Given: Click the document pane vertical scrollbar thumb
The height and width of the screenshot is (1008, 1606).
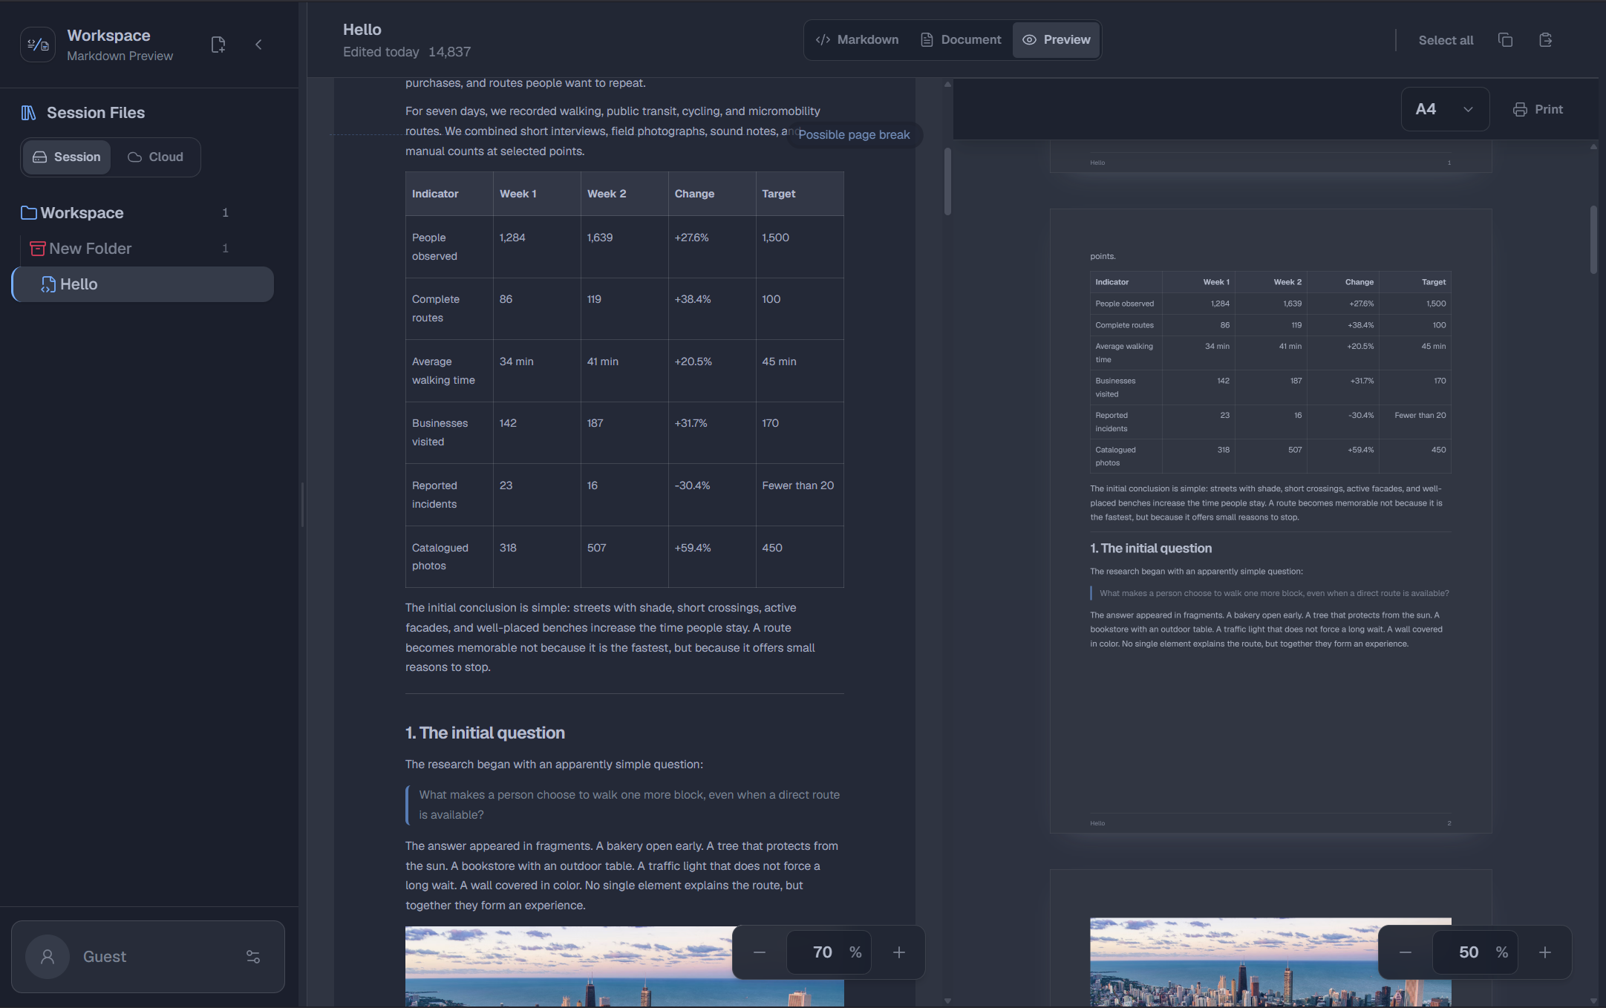Looking at the screenshot, I should coord(947,181).
